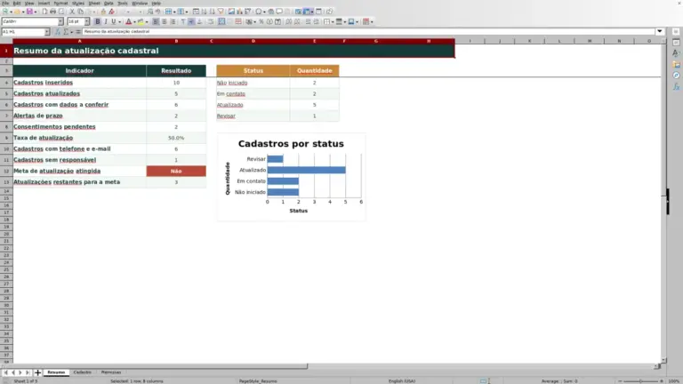Expand the formula bar arrow
The width and height of the screenshot is (683, 384).
click(x=660, y=31)
